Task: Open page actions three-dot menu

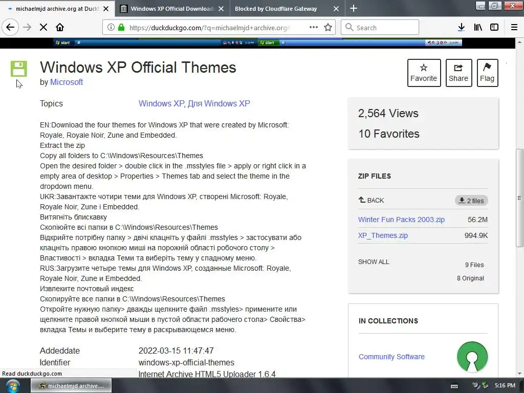Action: 314,28
